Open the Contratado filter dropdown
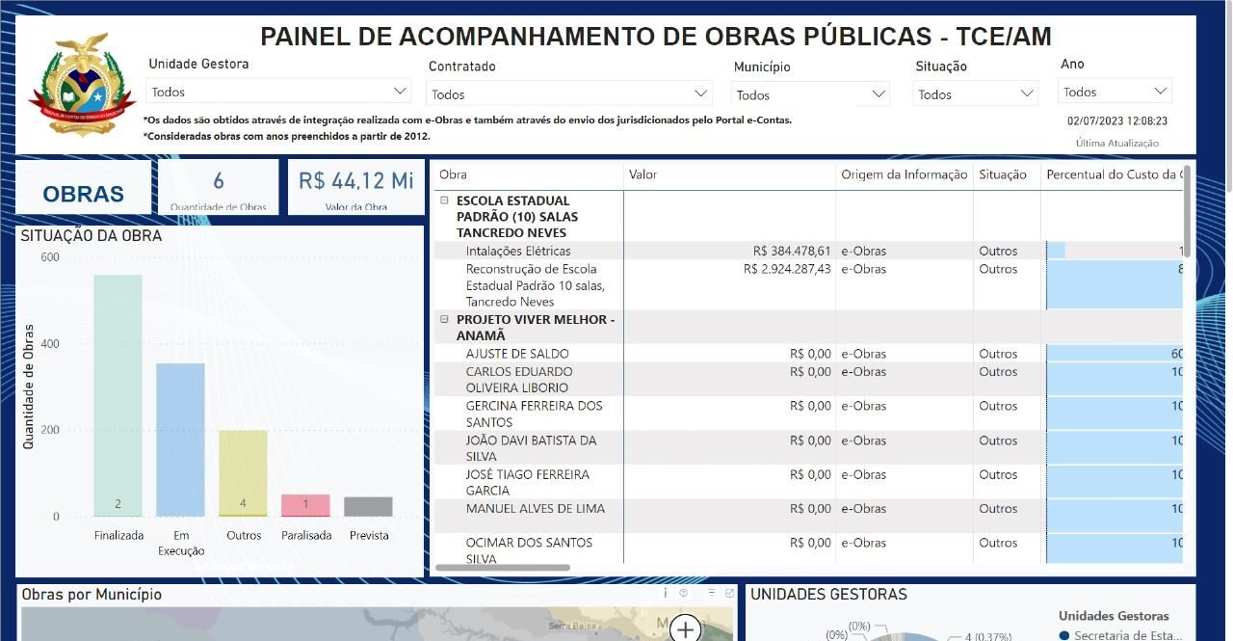 (x=698, y=94)
